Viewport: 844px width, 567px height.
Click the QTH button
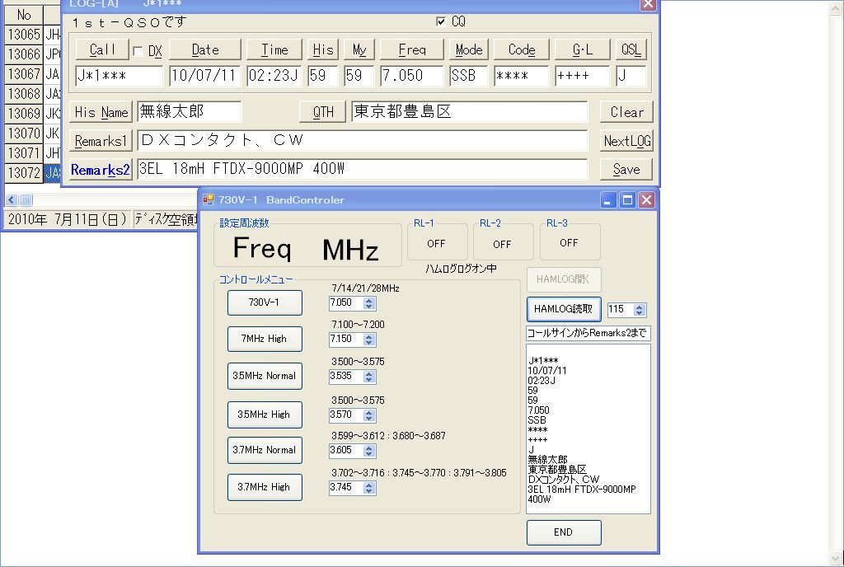pyautogui.click(x=323, y=112)
